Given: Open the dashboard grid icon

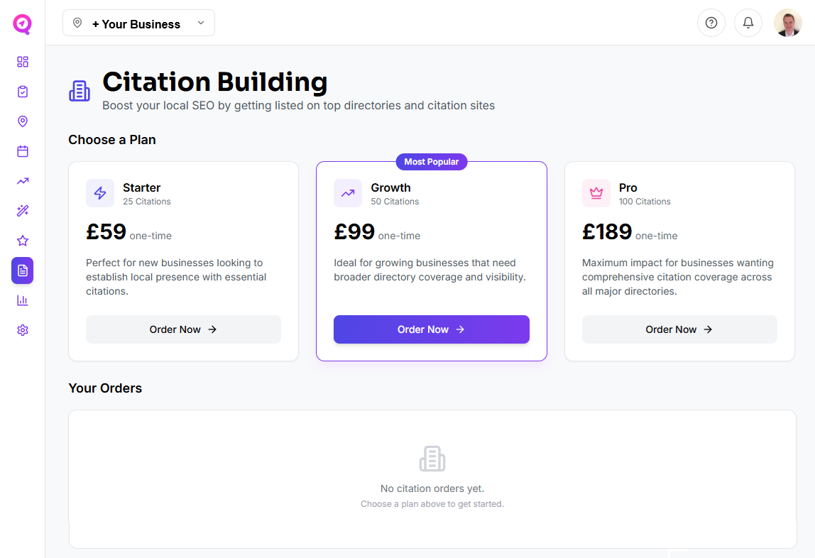Looking at the screenshot, I should (x=22, y=62).
